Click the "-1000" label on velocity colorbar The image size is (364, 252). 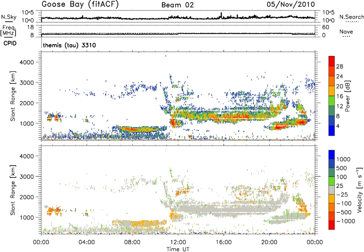tap(345, 221)
